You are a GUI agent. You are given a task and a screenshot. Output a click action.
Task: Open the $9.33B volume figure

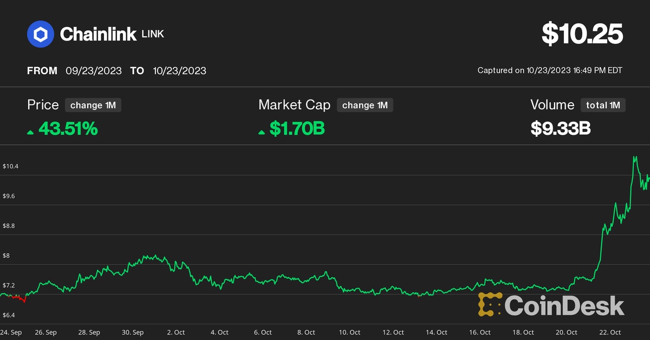click(x=560, y=129)
